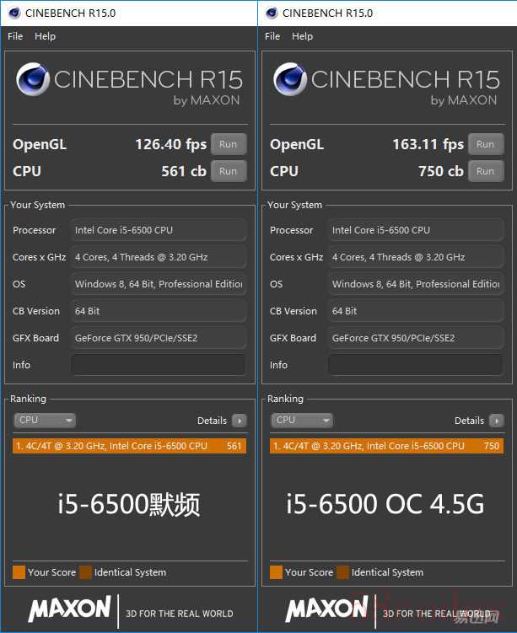Open Help menu in right Cinebench window
517x633 pixels.
[x=302, y=36]
